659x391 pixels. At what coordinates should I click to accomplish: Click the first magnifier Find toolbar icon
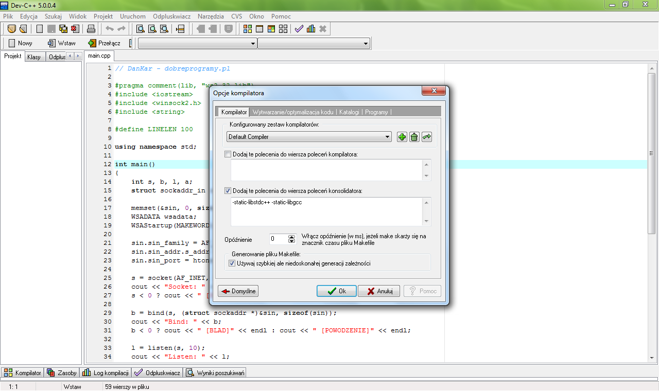pos(140,29)
